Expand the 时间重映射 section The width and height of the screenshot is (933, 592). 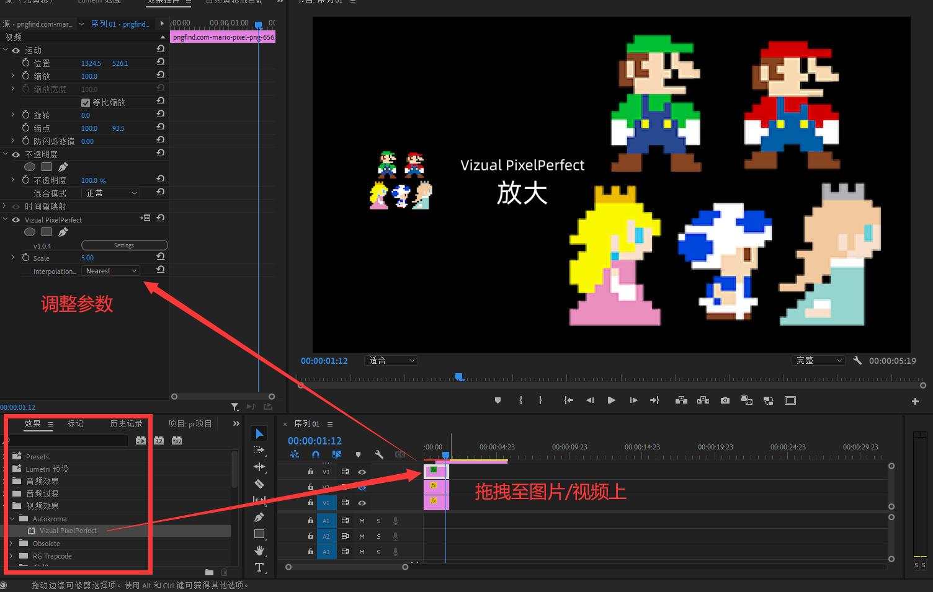pos(5,206)
